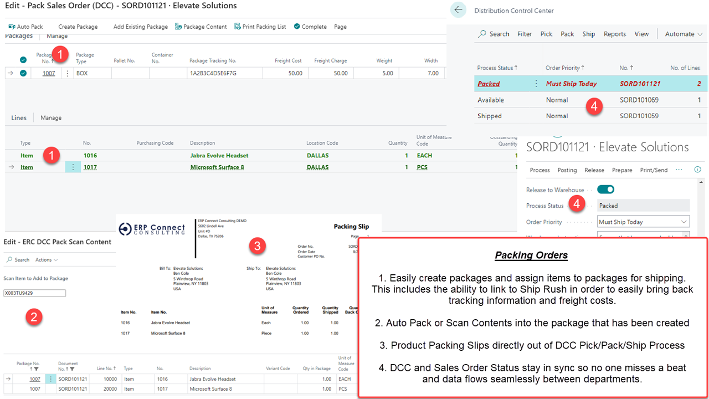The image size is (709, 399).
Task: Open item 1017 number link in Lines
Action: click(x=90, y=167)
